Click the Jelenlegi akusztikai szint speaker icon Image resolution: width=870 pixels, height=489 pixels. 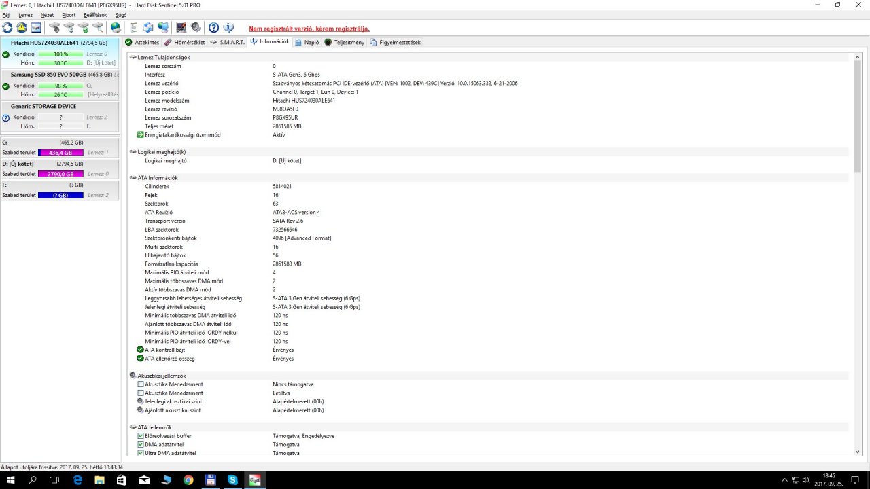point(141,401)
